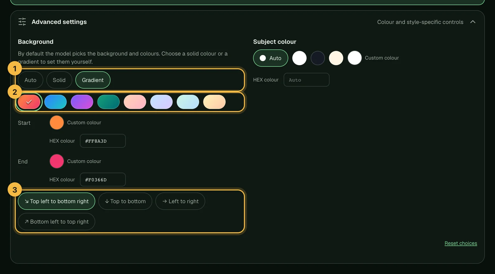Pick the blue-cyan gradient preset

55,102
